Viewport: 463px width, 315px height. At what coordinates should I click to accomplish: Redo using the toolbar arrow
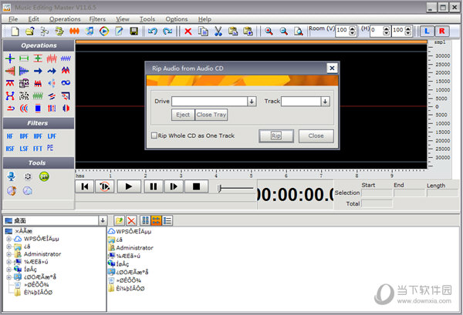coord(167,31)
